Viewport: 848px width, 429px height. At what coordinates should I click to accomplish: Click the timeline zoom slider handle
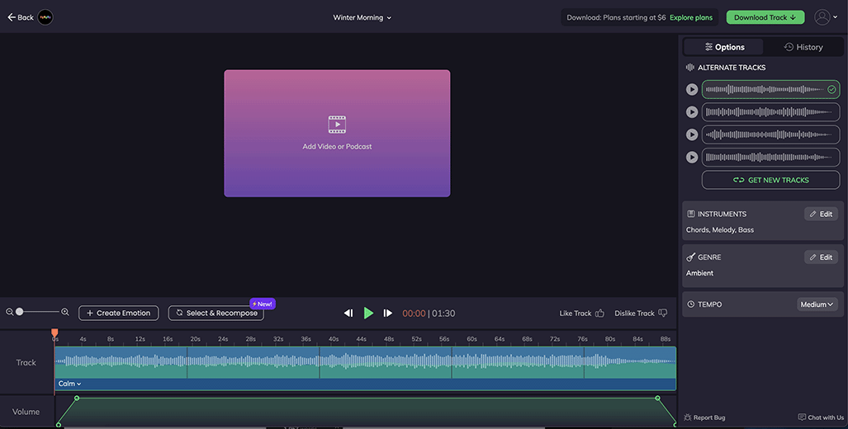click(20, 312)
